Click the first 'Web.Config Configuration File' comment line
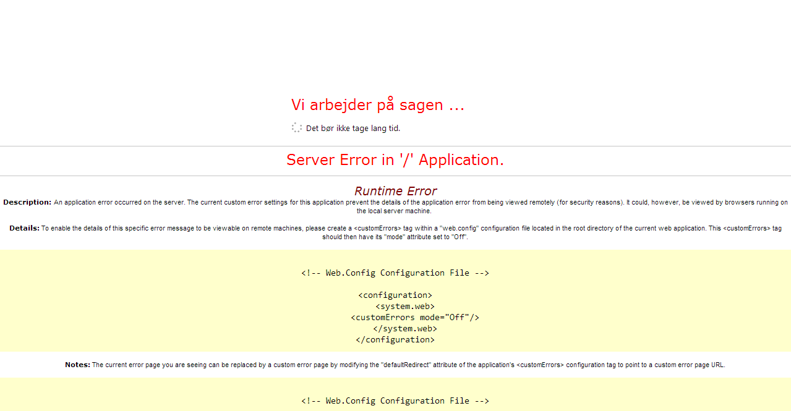 pos(395,273)
